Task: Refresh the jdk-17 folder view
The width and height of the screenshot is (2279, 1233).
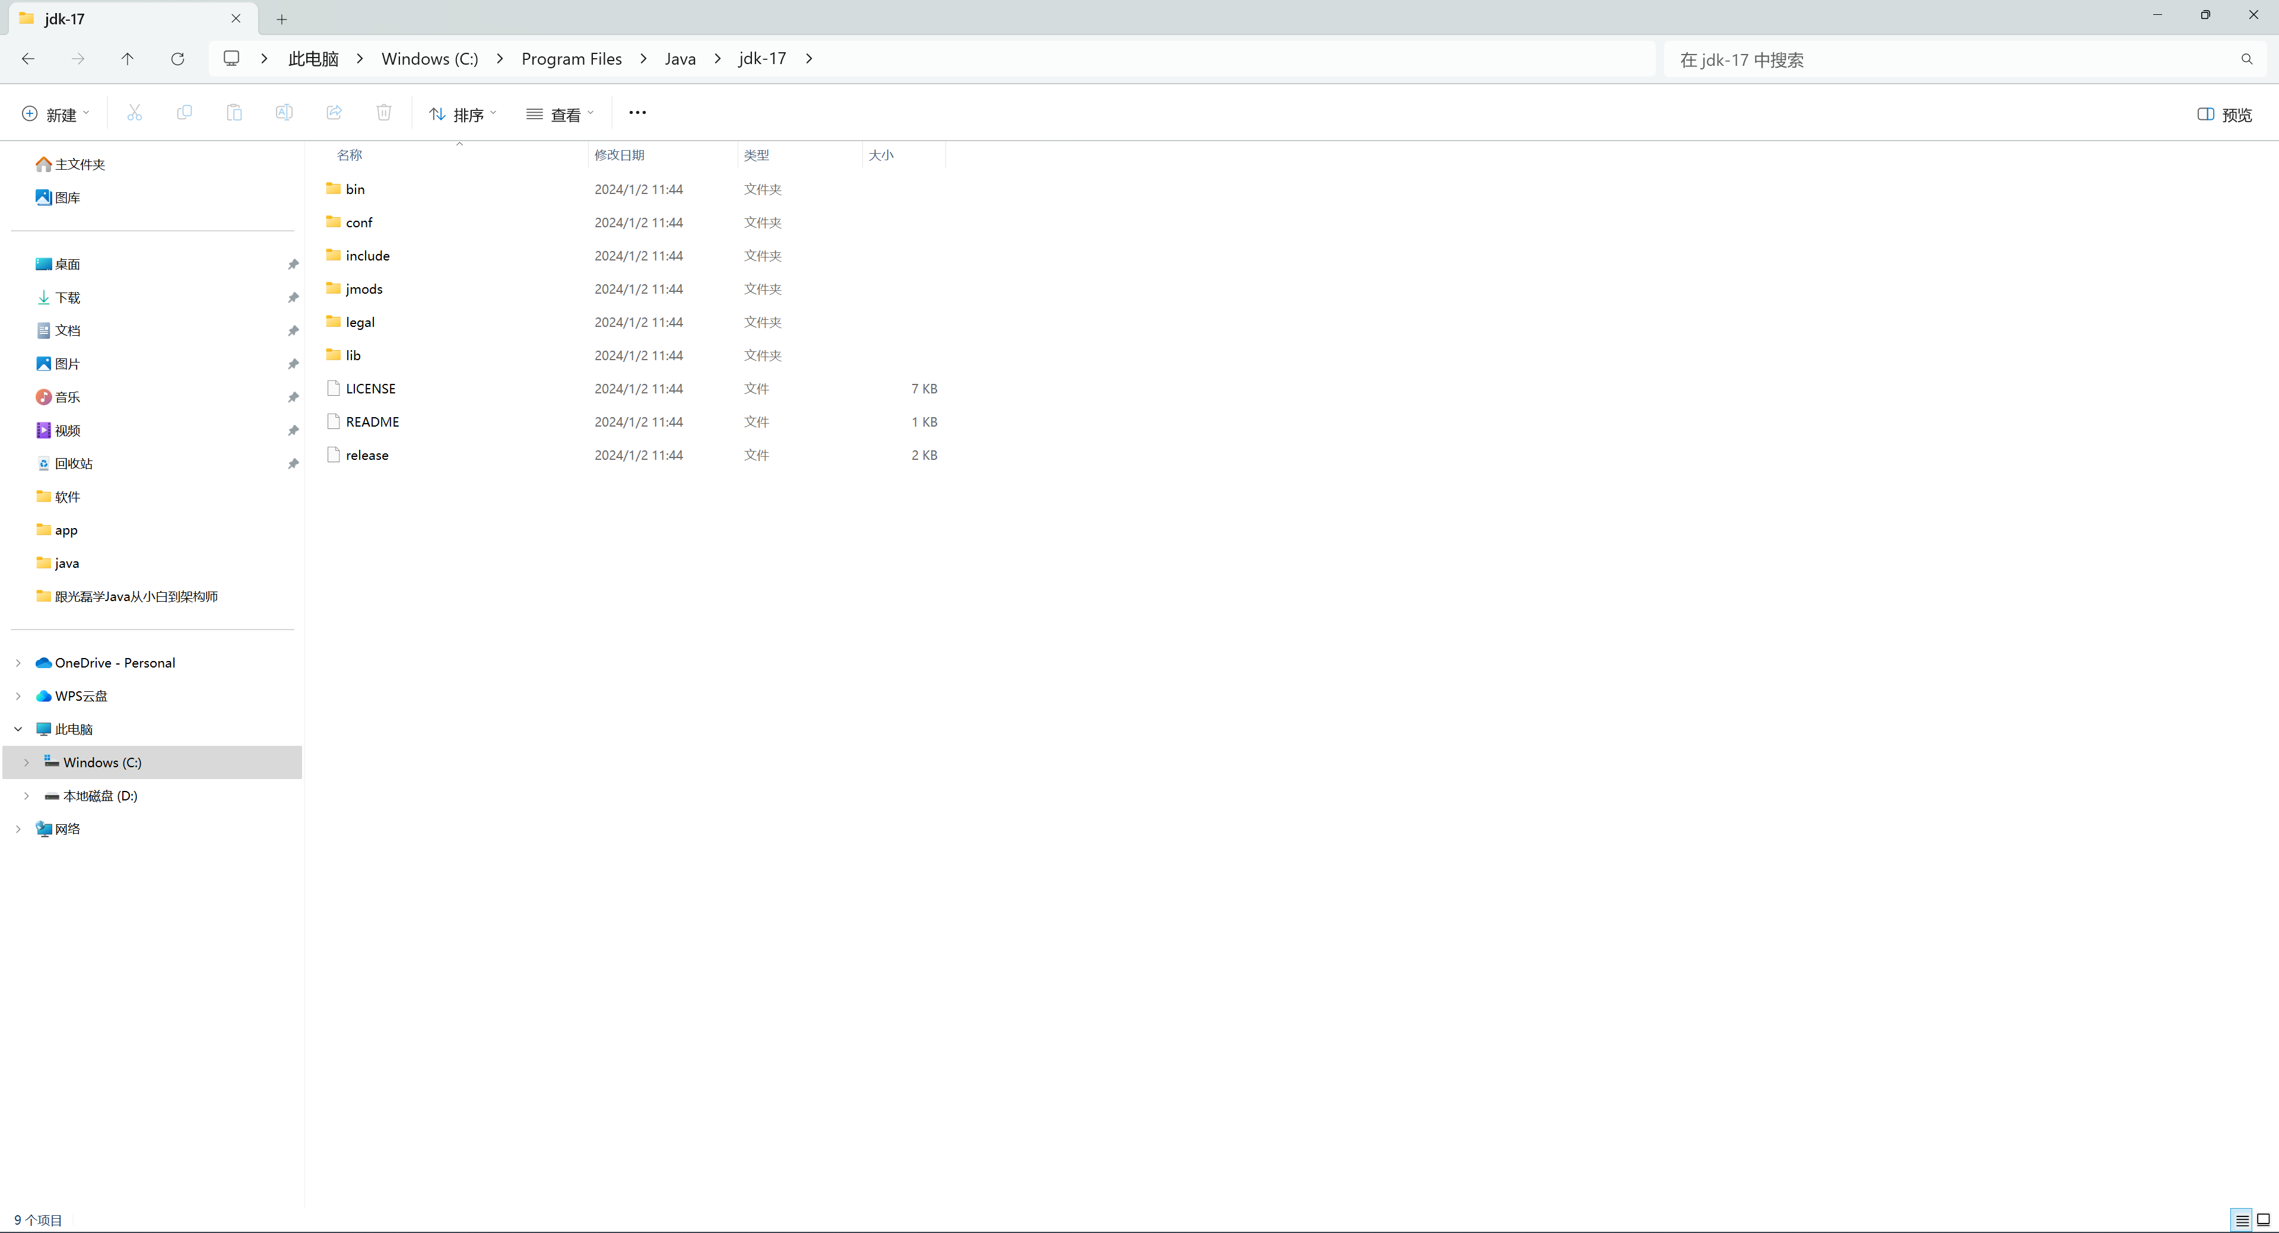Action: pos(178,58)
